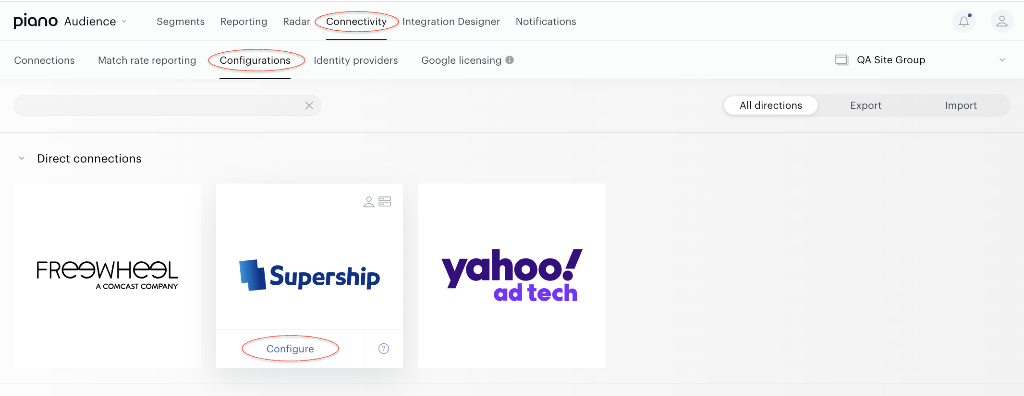Click Configure on Supership card

coord(290,349)
